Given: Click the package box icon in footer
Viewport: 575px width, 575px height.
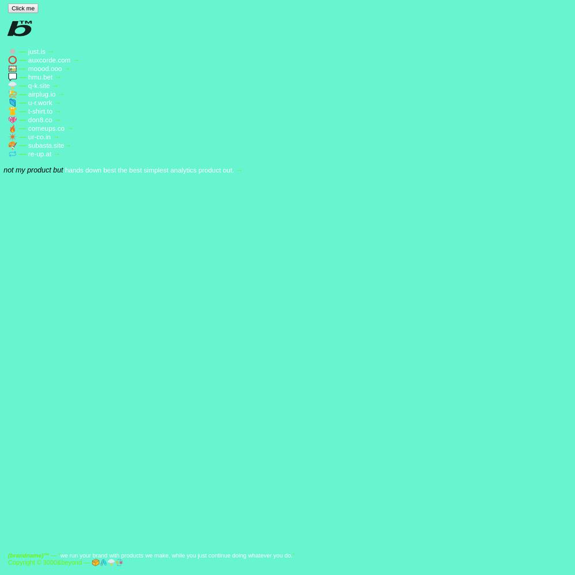Looking at the screenshot, I should [95, 562].
